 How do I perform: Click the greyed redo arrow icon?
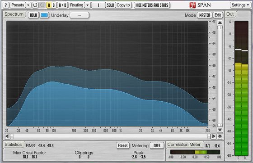click(x=42, y=5)
